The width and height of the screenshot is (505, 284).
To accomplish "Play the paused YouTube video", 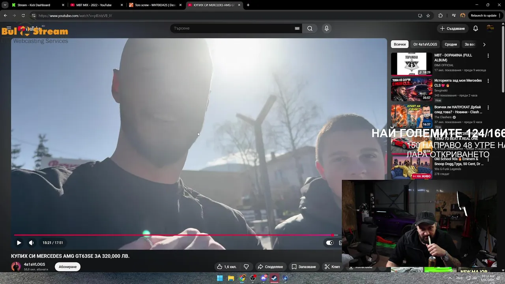I will (x=19, y=243).
